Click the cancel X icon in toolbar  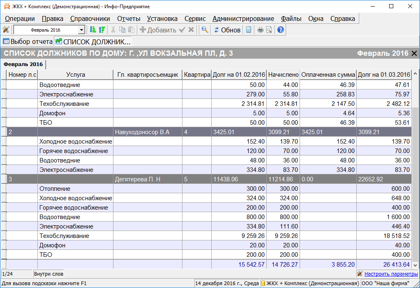tap(191, 30)
